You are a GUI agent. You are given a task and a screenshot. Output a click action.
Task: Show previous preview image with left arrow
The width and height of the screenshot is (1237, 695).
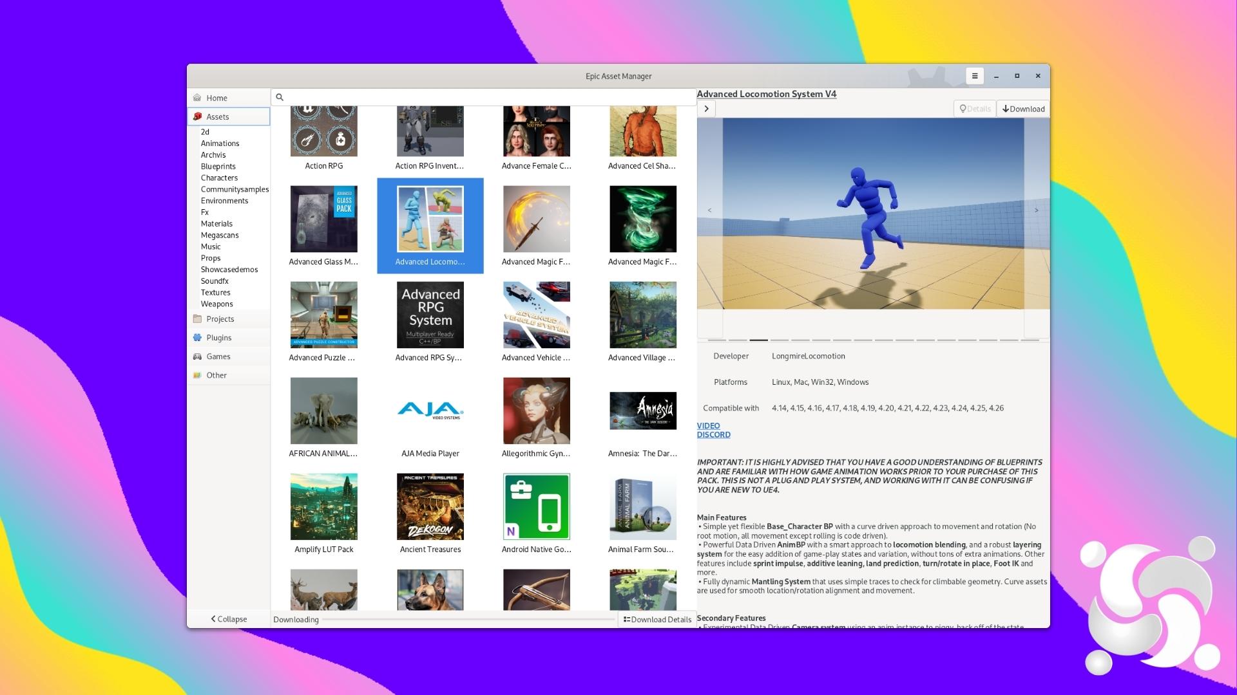pos(710,210)
